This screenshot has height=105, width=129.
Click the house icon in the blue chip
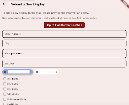[x=5, y=72]
